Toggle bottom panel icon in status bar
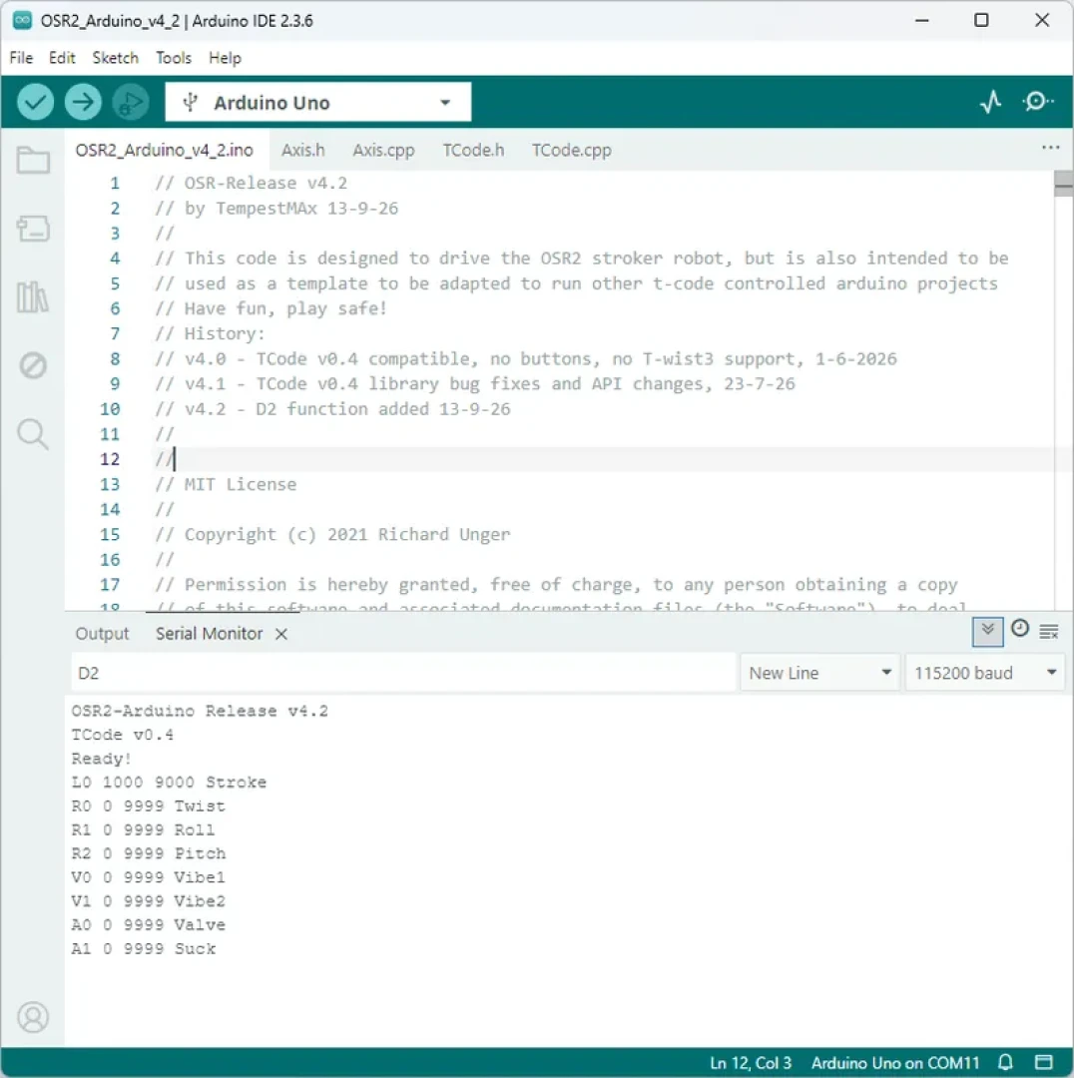 1044,1062
